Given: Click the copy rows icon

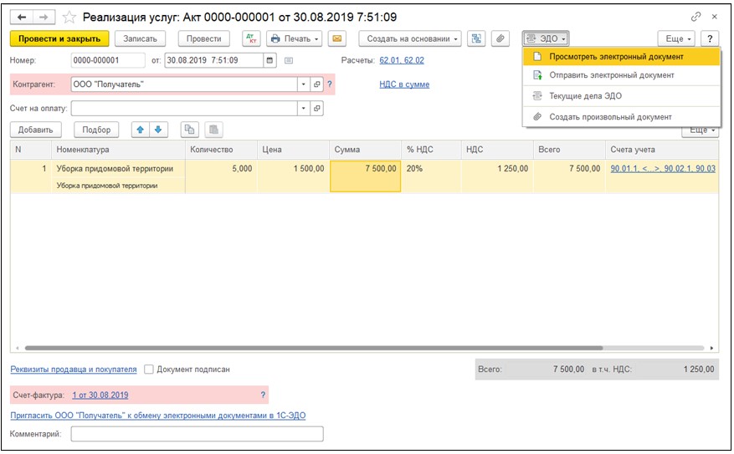Looking at the screenshot, I should [x=189, y=130].
